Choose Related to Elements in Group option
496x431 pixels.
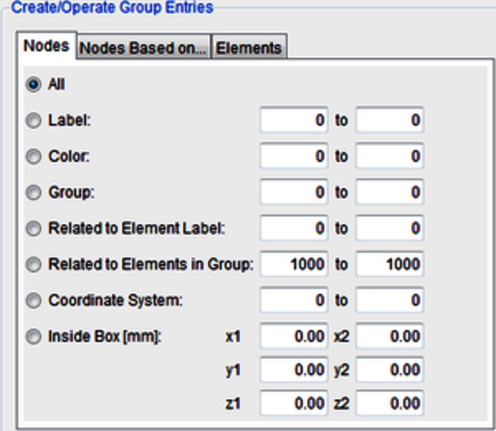33,265
